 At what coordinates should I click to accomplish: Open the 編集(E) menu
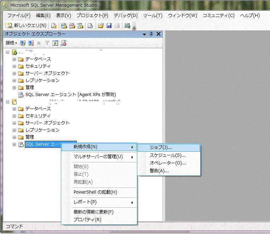pyautogui.click(x=43, y=16)
